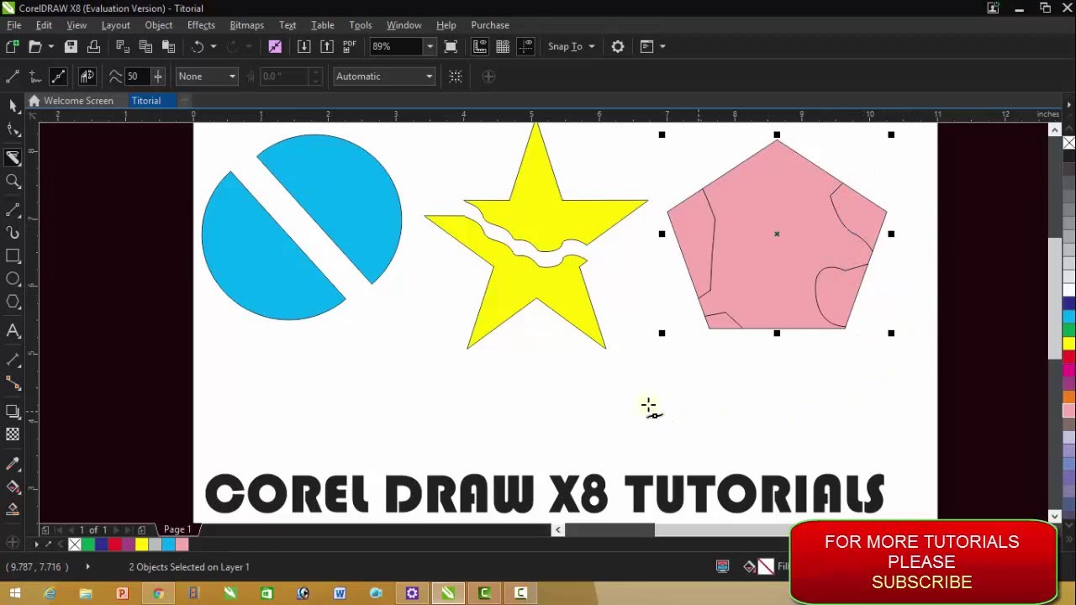The height and width of the screenshot is (605, 1076).
Task: Launch full-screen preview
Action: (451, 46)
